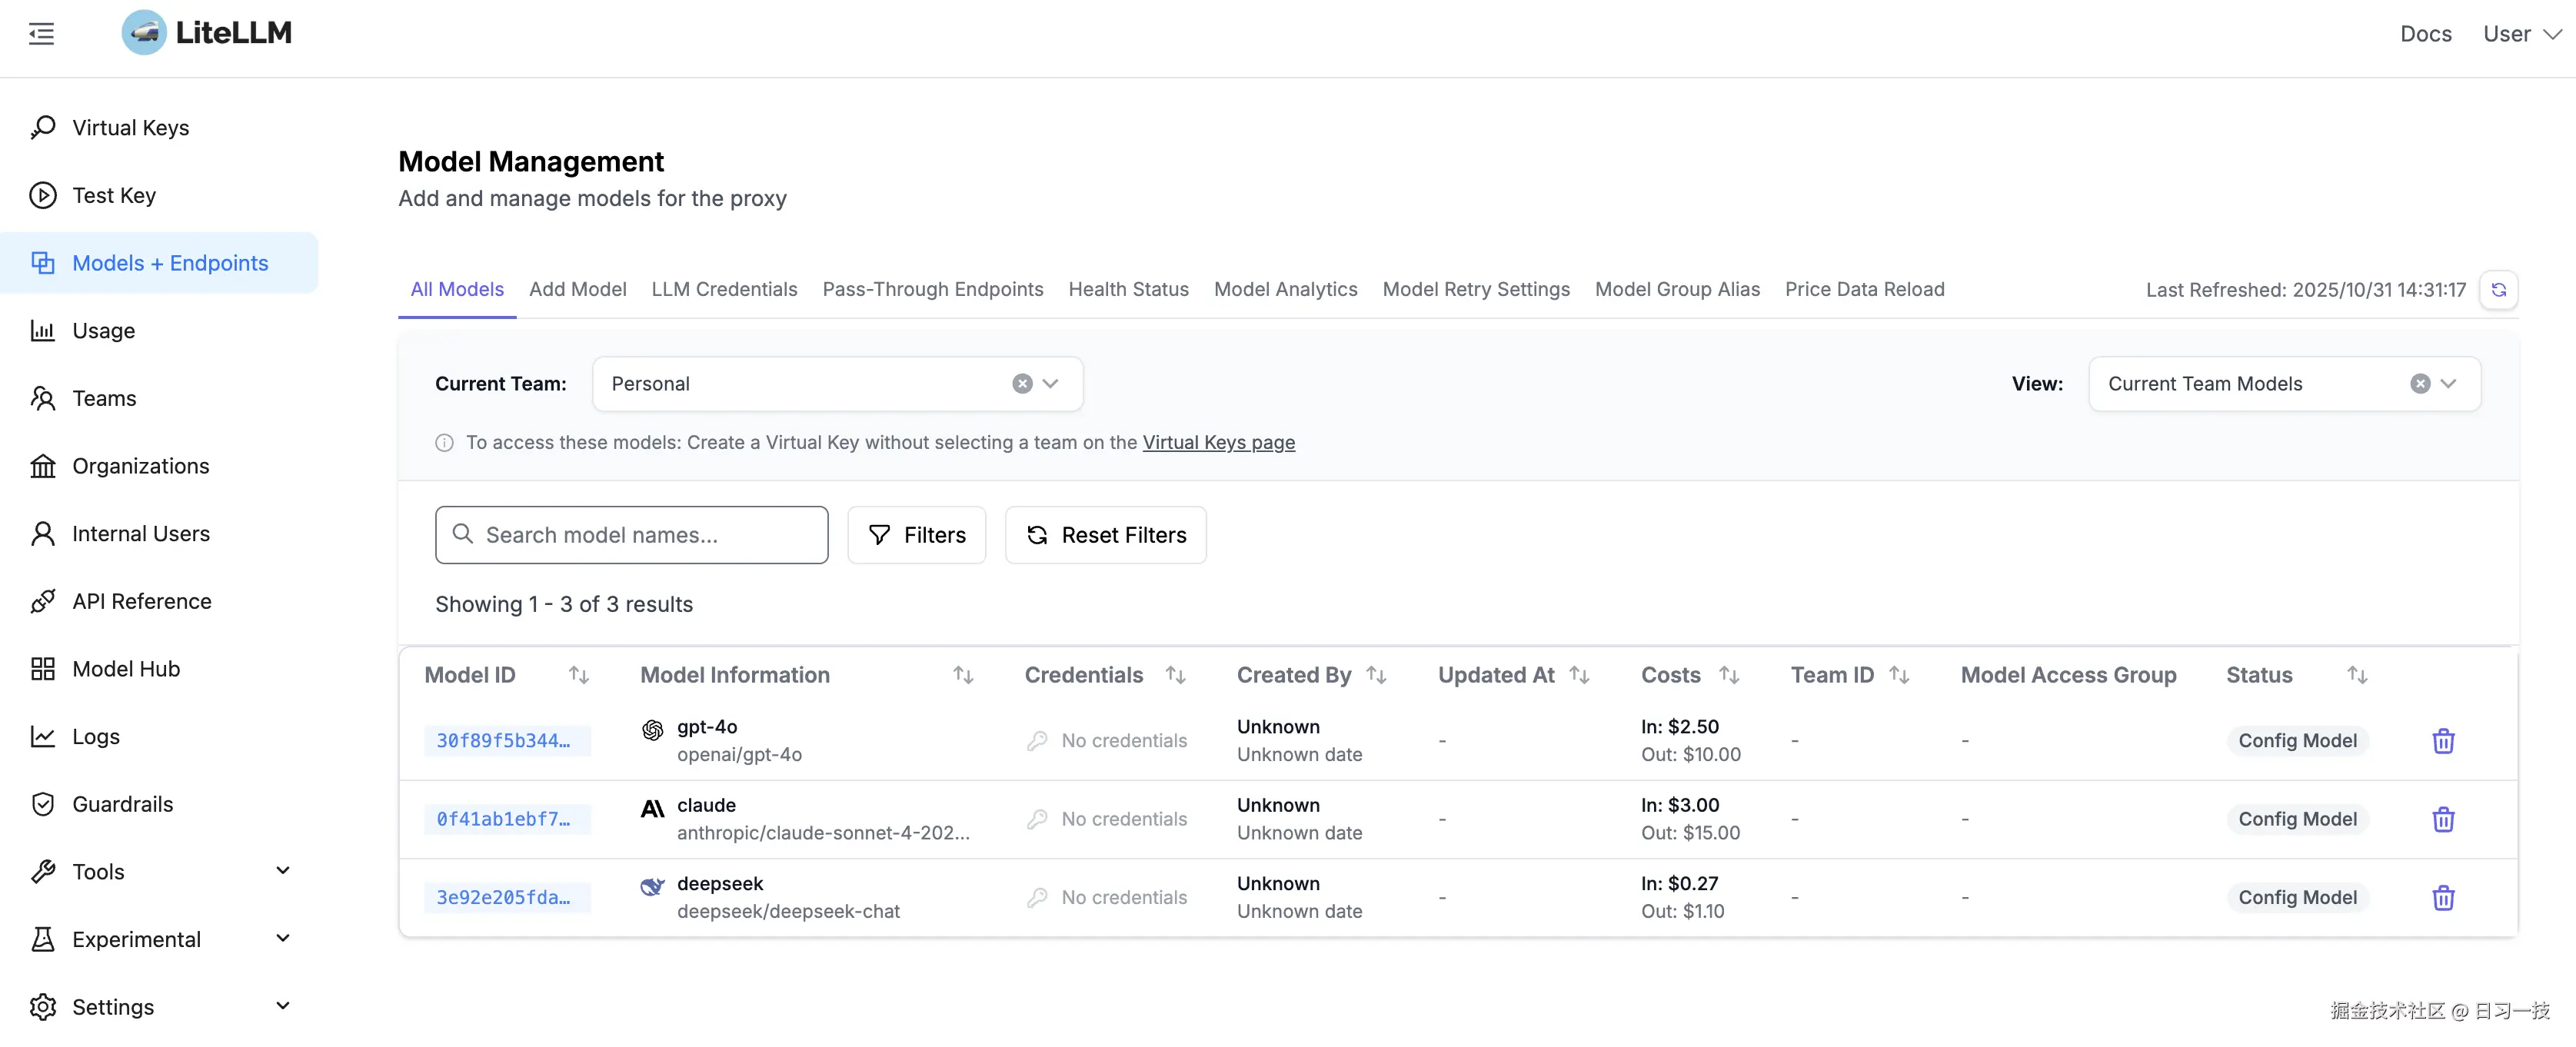The height and width of the screenshot is (1047, 2576).
Task: Click the Search model names input field
Action: click(640, 535)
